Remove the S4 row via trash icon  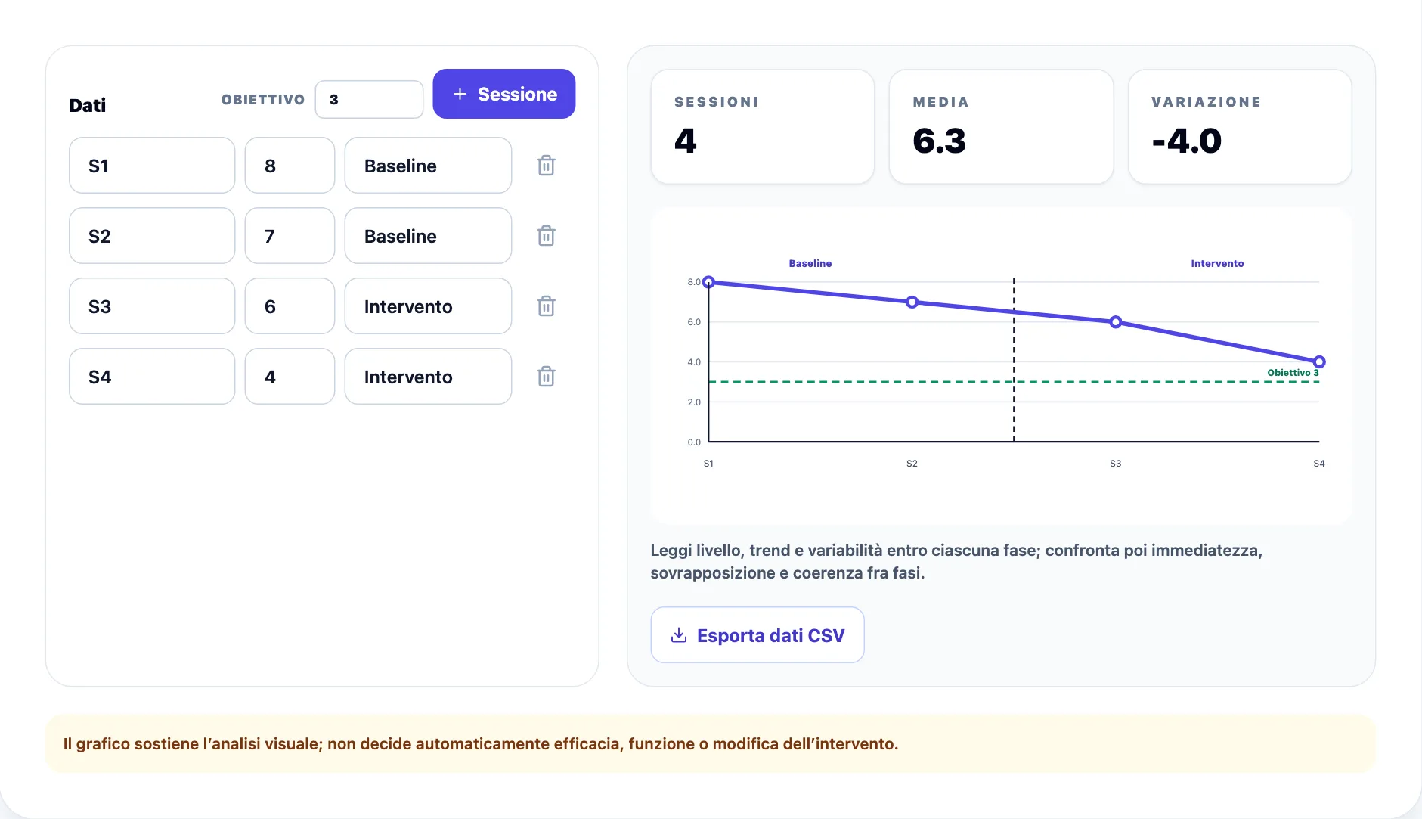click(x=546, y=377)
